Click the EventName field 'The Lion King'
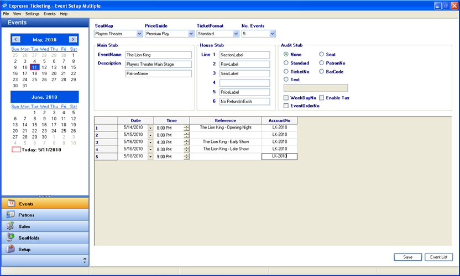460x276 pixels. [159, 55]
